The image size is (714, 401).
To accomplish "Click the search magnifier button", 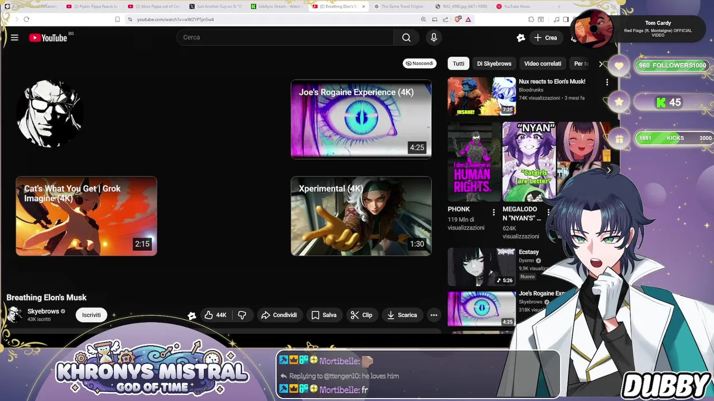I will click(x=406, y=37).
